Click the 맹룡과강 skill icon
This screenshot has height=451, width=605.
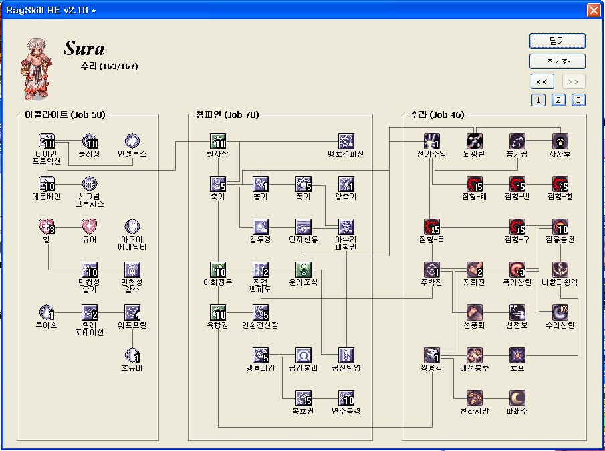click(261, 355)
